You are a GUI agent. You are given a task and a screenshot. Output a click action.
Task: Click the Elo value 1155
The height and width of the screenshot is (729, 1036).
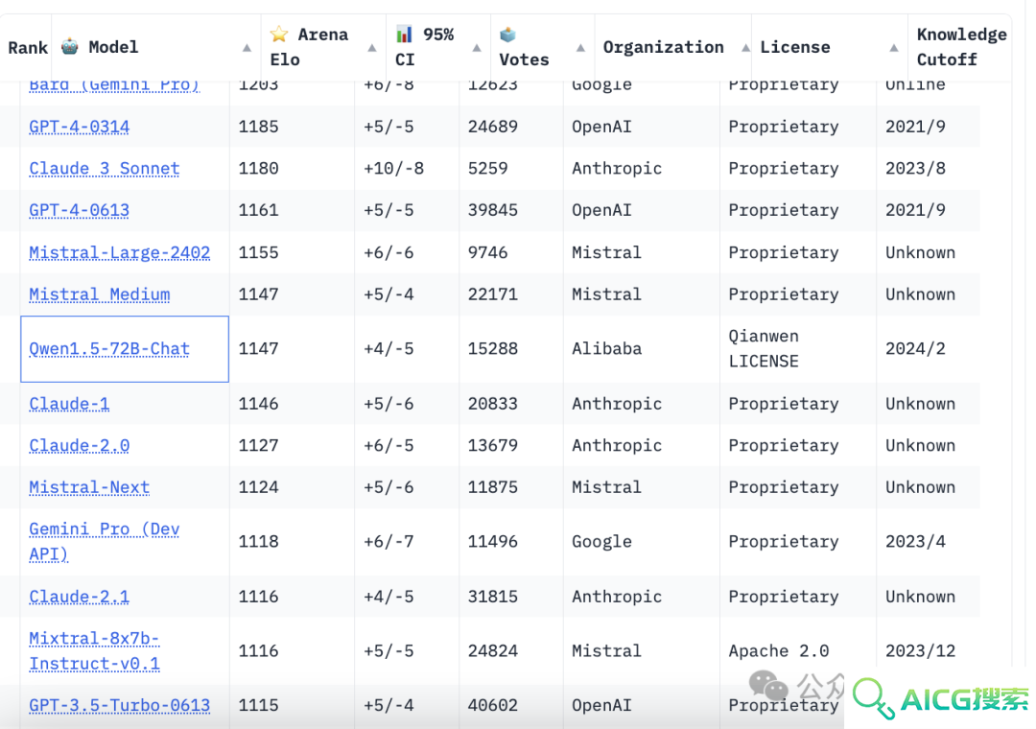pos(258,252)
